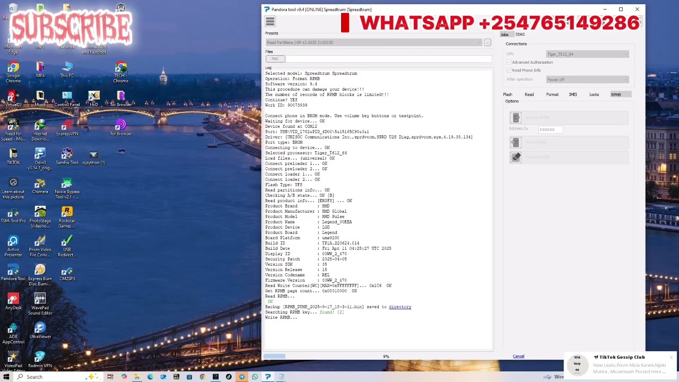Open TSM-Tool Pro desktop shortcut
Viewport: 679px width, 382px height.
point(13,215)
